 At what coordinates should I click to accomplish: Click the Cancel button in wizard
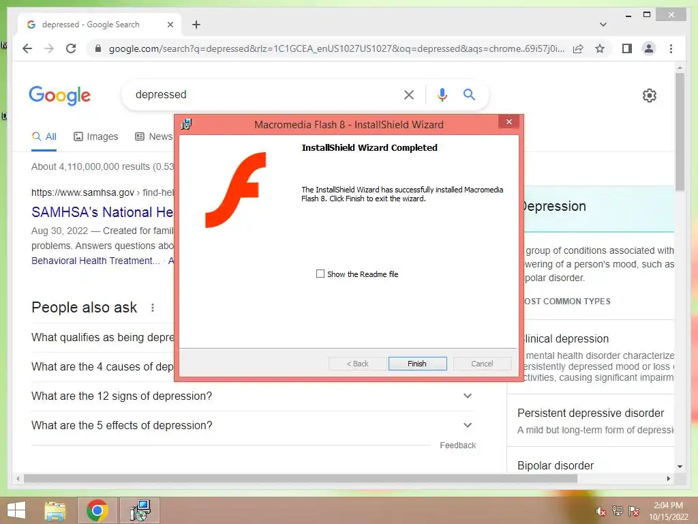coord(482,364)
